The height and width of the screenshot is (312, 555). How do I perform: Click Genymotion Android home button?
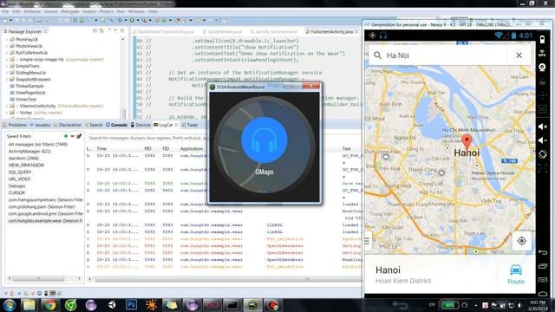(543, 293)
